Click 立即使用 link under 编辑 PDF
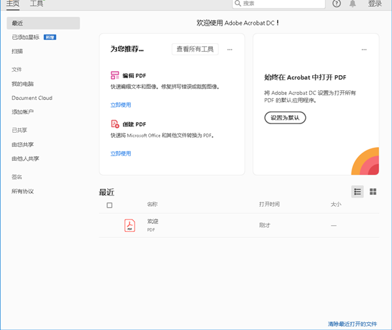The height and width of the screenshot is (330, 392). pyautogui.click(x=120, y=105)
